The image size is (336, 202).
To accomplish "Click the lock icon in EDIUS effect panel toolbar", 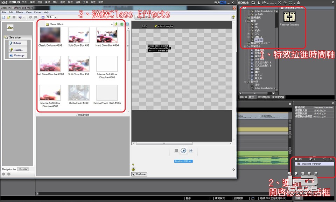I will click(298, 2).
